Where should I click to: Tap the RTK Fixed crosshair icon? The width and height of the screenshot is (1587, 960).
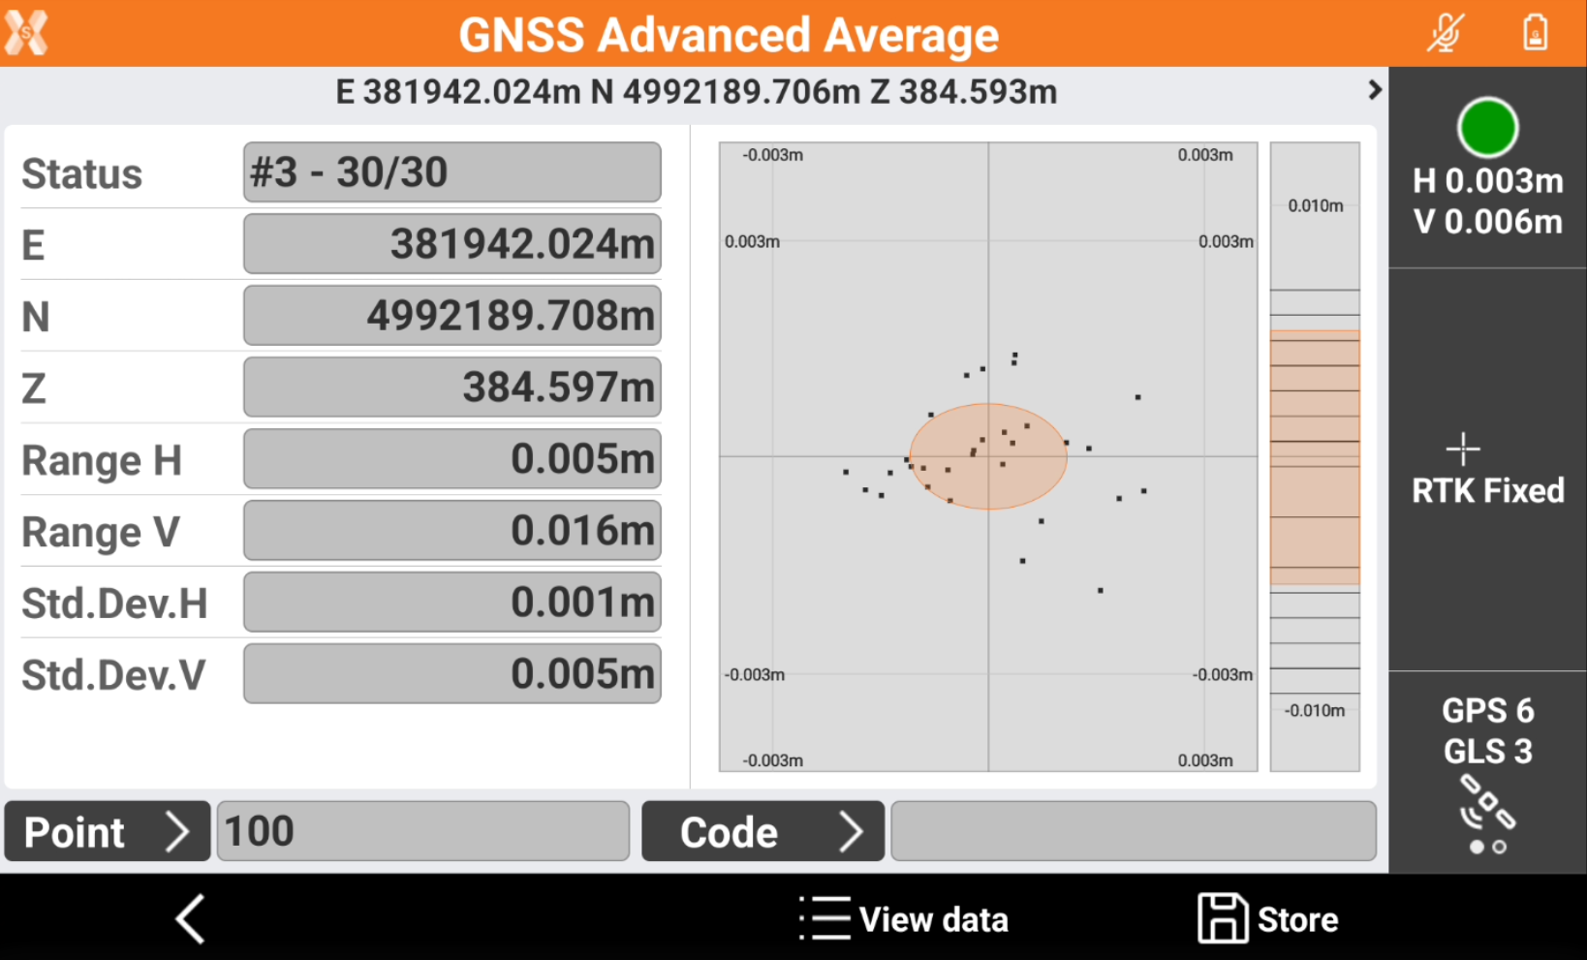pyautogui.click(x=1462, y=449)
